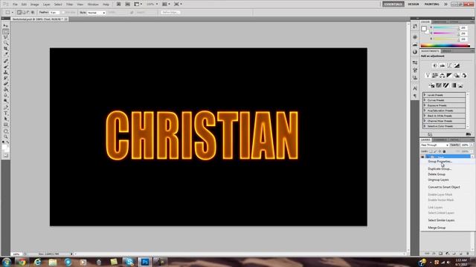Viewport: 476px width, 267px height.
Task: Add a Vibrance adjustment layer
Action: click(x=428, y=76)
